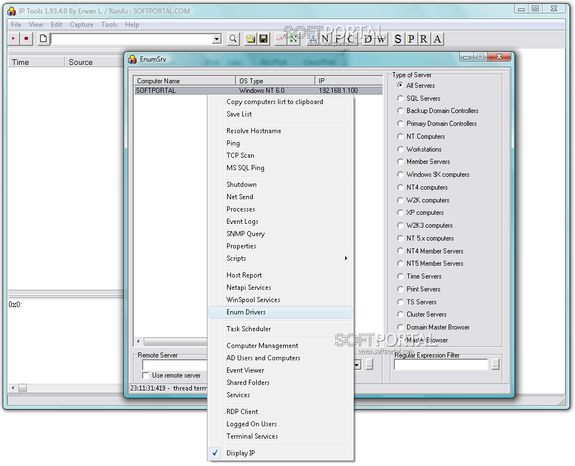Click the Time column header in main window

click(36, 62)
